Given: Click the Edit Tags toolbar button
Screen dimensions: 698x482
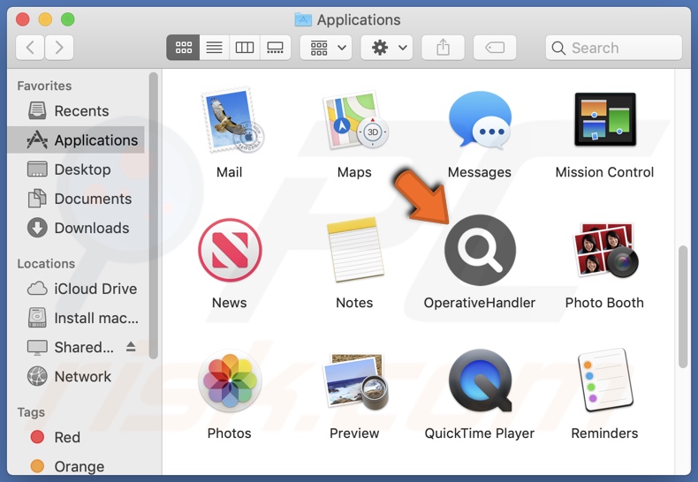Looking at the screenshot, I should coord(495,47).
